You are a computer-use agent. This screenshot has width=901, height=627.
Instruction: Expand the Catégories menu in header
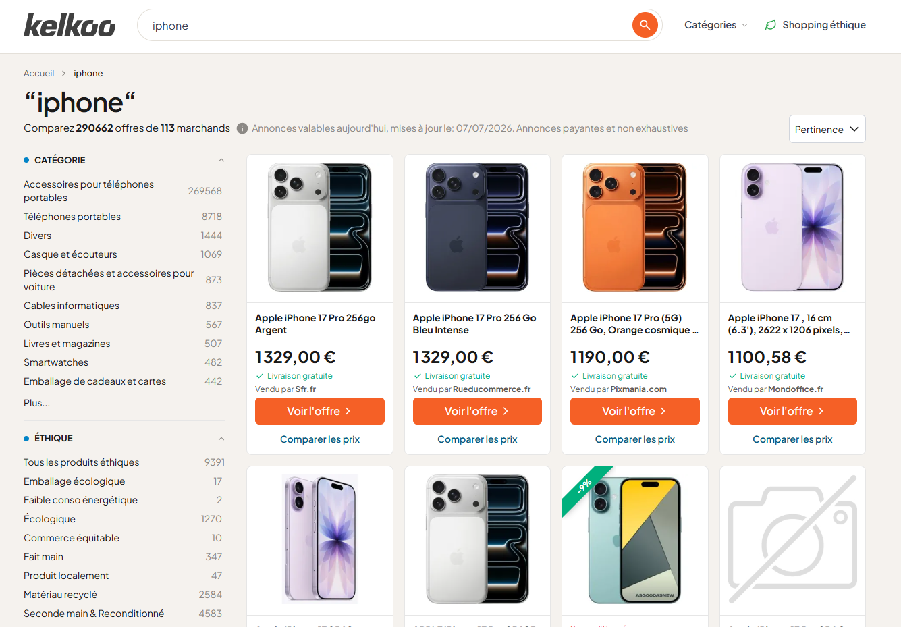pyautogui.click(x=715, y=25)
